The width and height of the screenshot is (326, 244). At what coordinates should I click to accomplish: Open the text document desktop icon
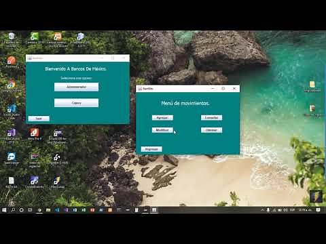(x=12, y=181)
